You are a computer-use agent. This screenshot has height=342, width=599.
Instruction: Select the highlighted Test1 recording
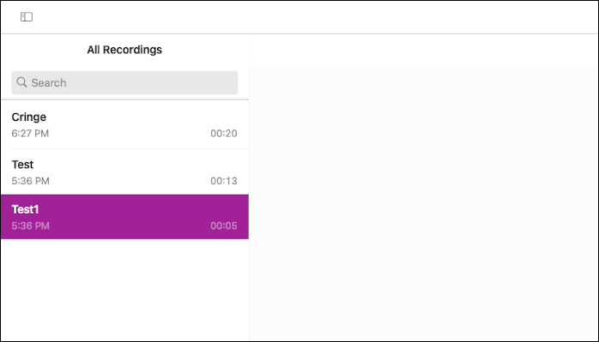[x=124, y=217]
